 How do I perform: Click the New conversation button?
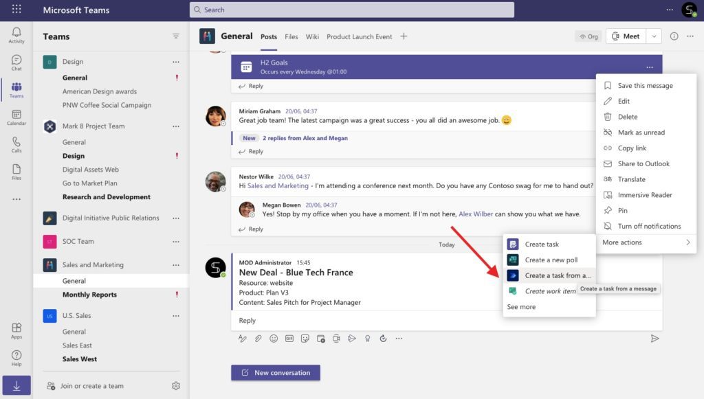tap(276, 372)
